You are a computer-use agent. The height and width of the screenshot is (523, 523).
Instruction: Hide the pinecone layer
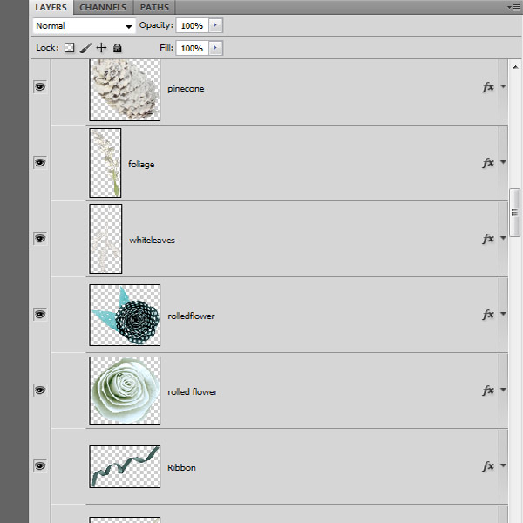(40, 87)
